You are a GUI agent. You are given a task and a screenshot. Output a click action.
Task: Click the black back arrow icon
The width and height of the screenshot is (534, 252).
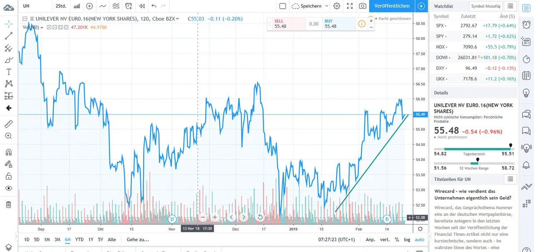[x=8, y=108]
